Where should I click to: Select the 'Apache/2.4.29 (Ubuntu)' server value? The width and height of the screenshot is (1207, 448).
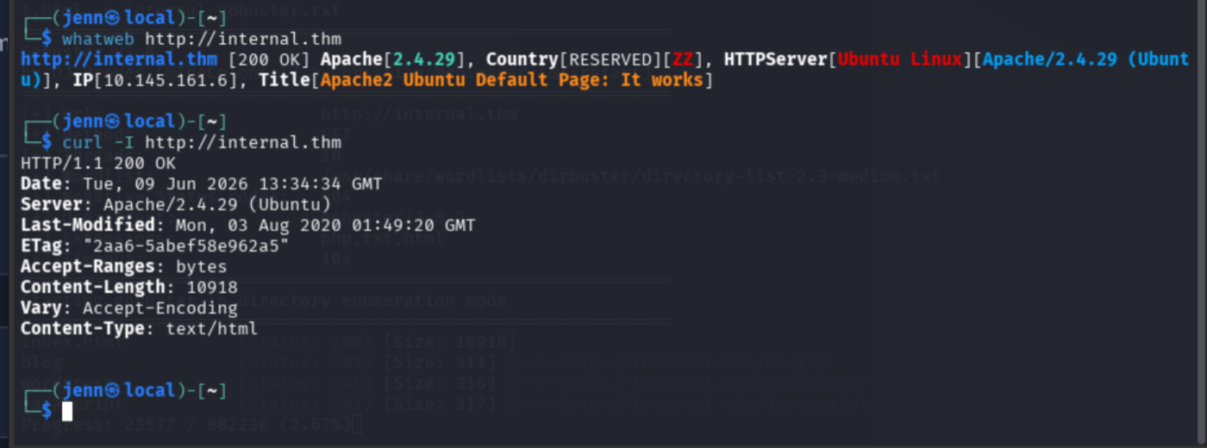(217, 204)
